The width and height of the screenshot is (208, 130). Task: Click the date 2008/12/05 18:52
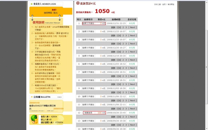tap(116, 64)
